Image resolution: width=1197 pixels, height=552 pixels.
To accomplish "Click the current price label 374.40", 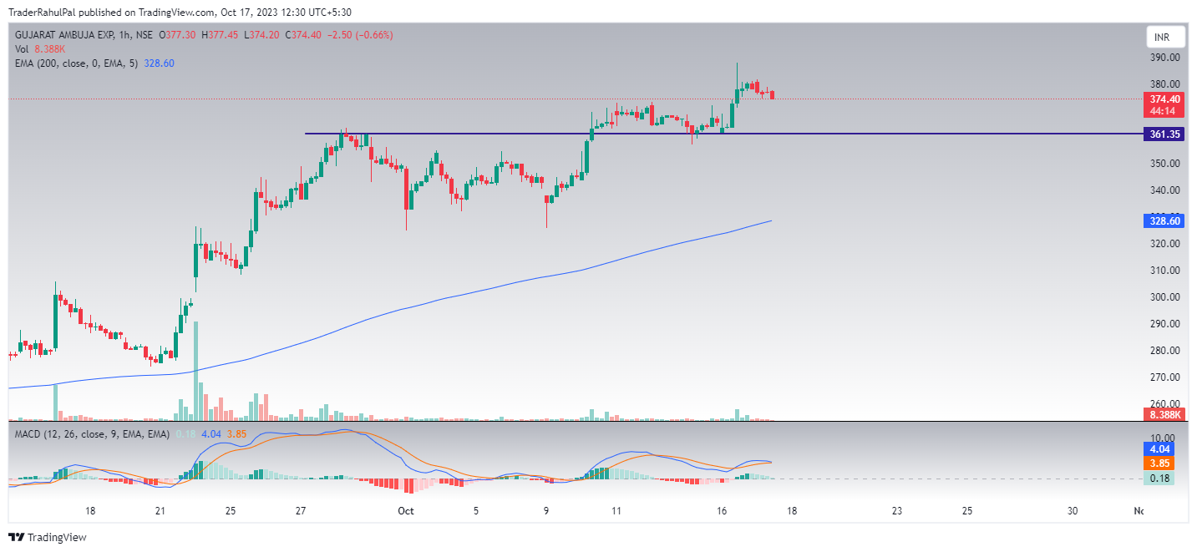I will [x=1164, y=99].
